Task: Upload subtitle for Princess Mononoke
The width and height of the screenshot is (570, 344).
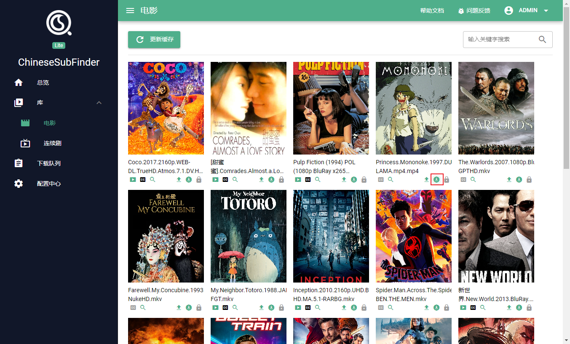Action: 426,179
